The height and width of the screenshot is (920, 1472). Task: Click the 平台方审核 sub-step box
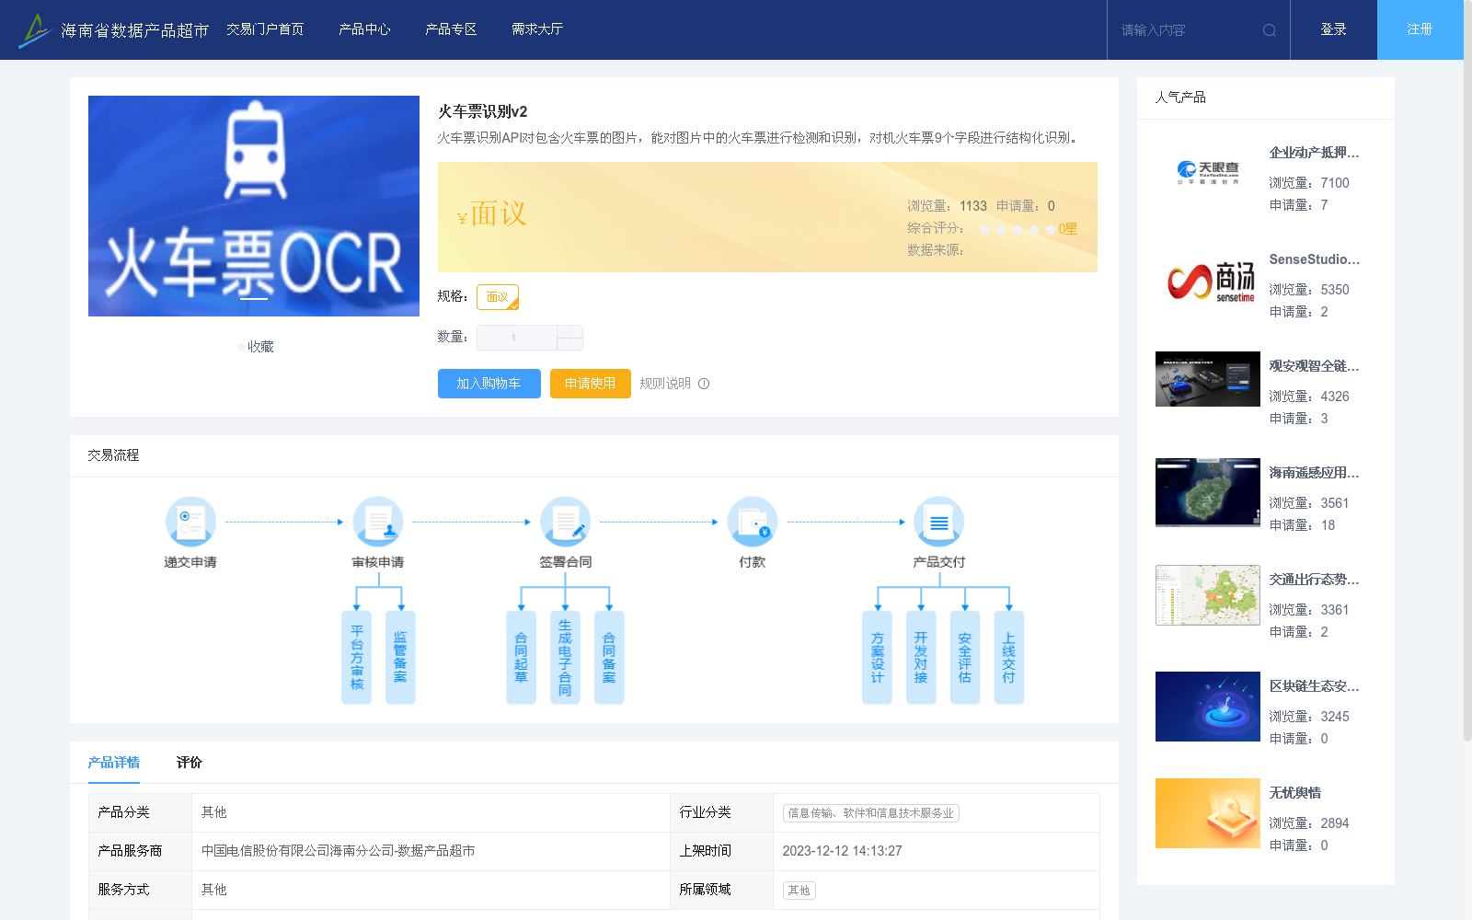(x=356, y=657)
